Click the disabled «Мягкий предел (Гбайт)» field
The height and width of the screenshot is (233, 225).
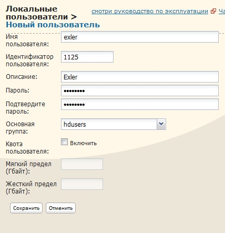coord(82,164)
